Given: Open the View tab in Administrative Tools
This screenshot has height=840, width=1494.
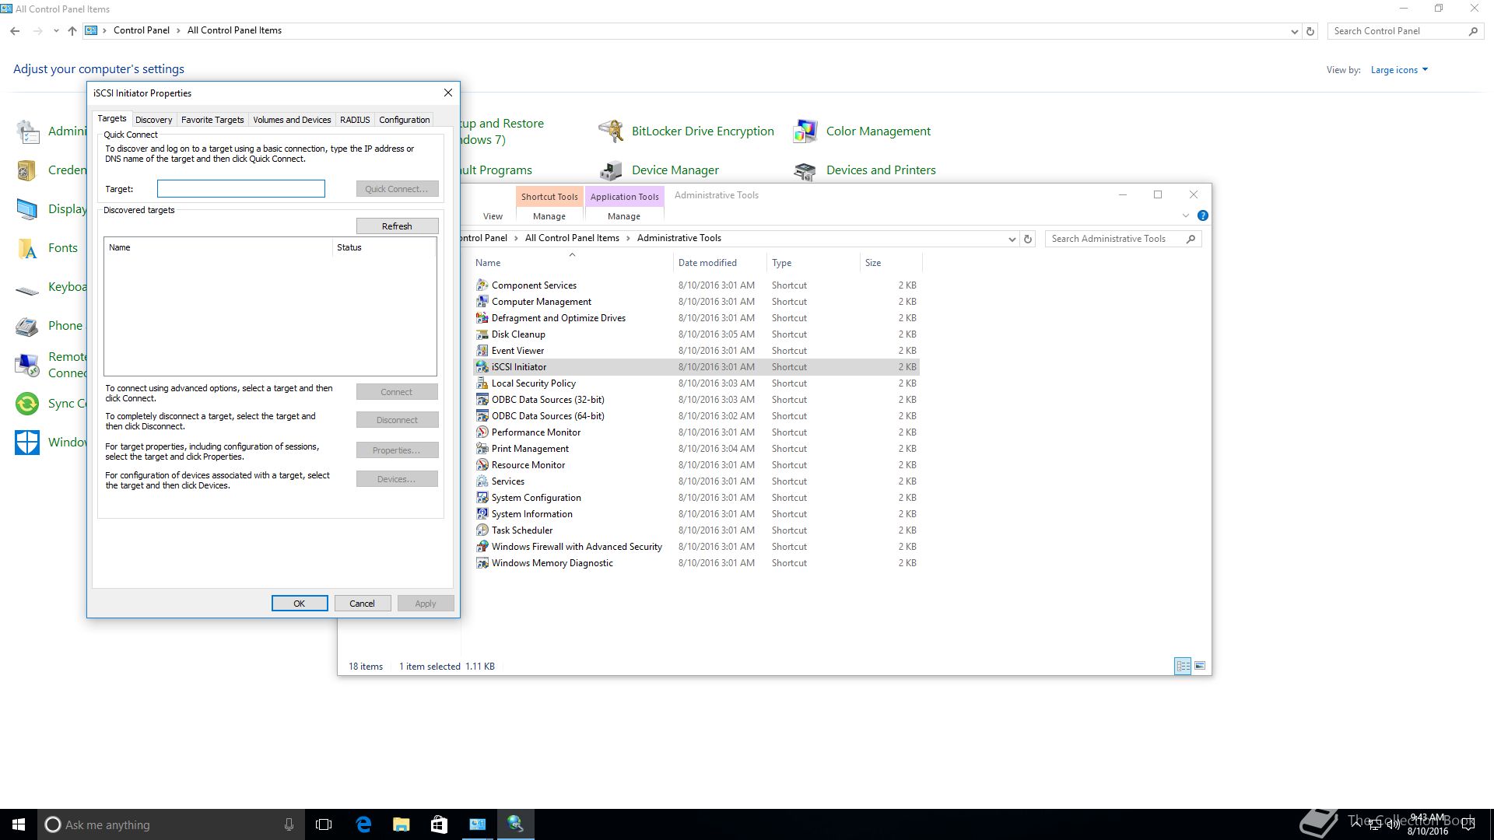Looking at the screenshot, I should tap(493, 216).
